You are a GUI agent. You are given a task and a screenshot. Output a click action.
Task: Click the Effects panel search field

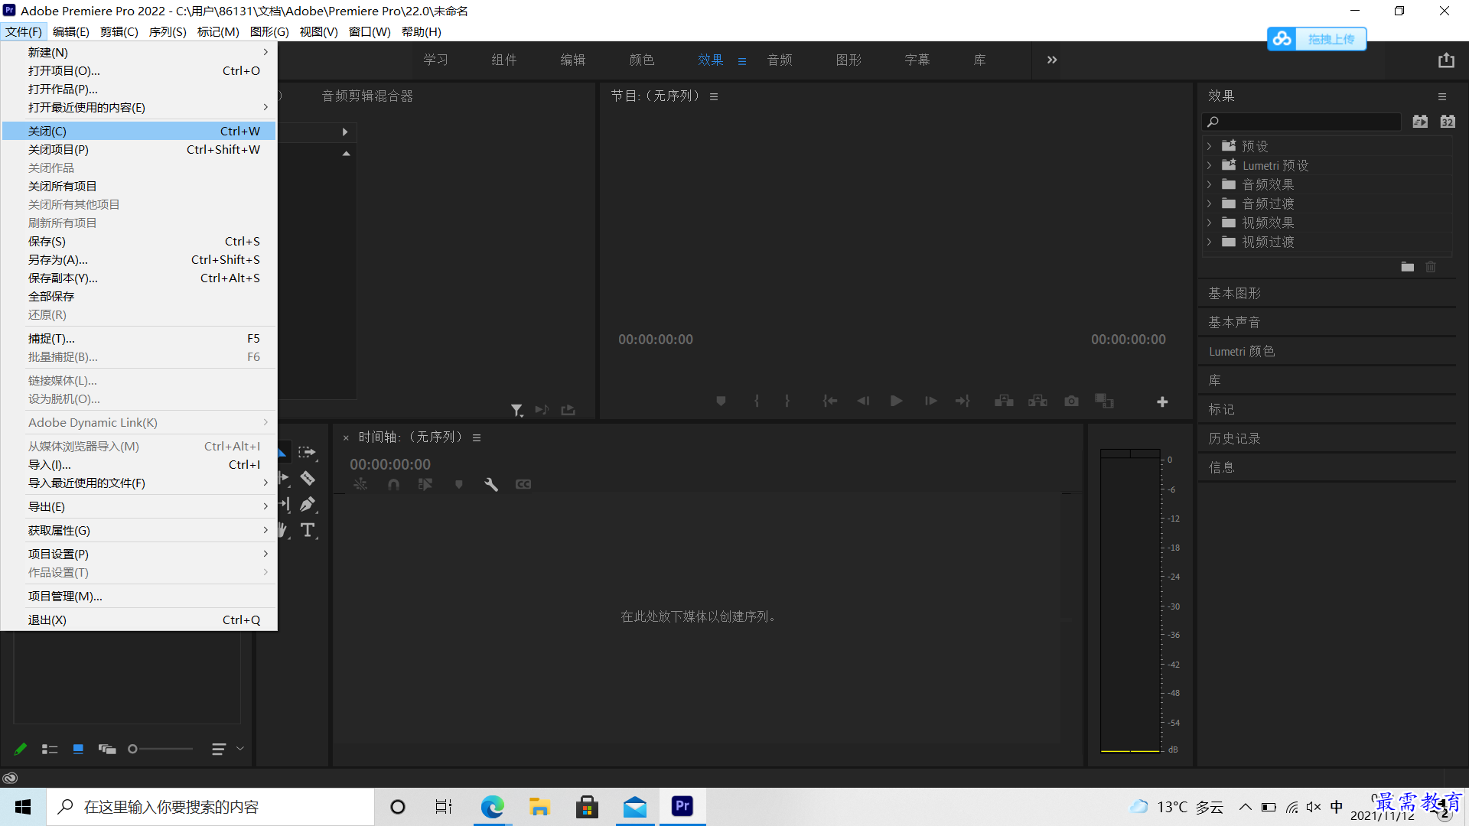point(1301,122)
